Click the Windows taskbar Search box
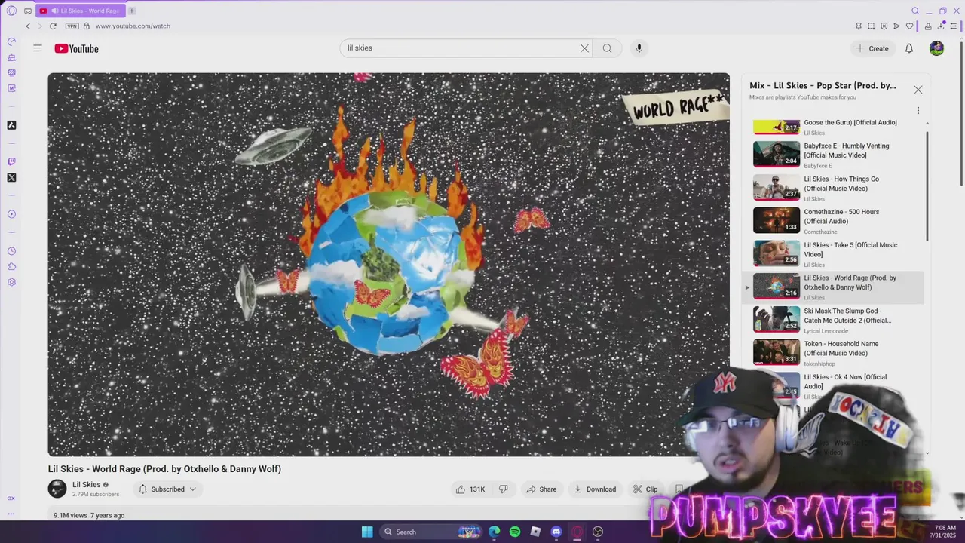The width and height of the screenshot is (965, 543). click(x=431, y=532)
